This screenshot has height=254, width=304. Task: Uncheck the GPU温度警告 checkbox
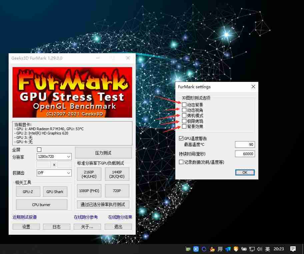coord(181,138)
